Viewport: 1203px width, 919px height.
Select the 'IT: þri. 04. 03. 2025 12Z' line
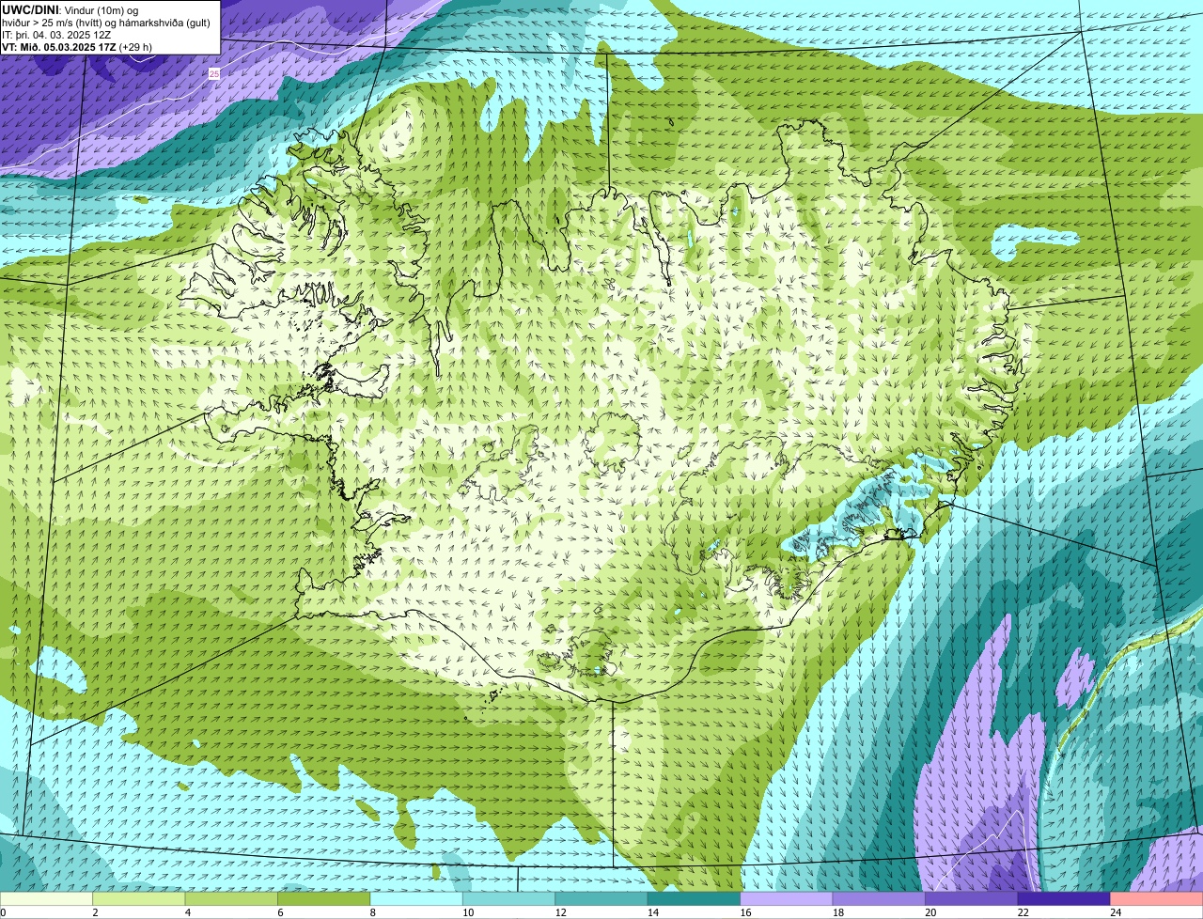click(x=57, y=35)
